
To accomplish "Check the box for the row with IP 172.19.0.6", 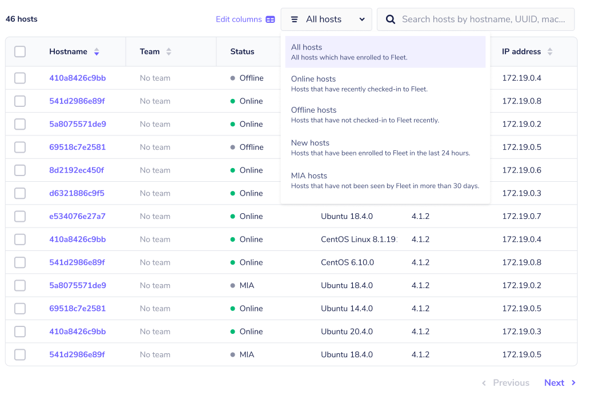I will click(20, 170).
